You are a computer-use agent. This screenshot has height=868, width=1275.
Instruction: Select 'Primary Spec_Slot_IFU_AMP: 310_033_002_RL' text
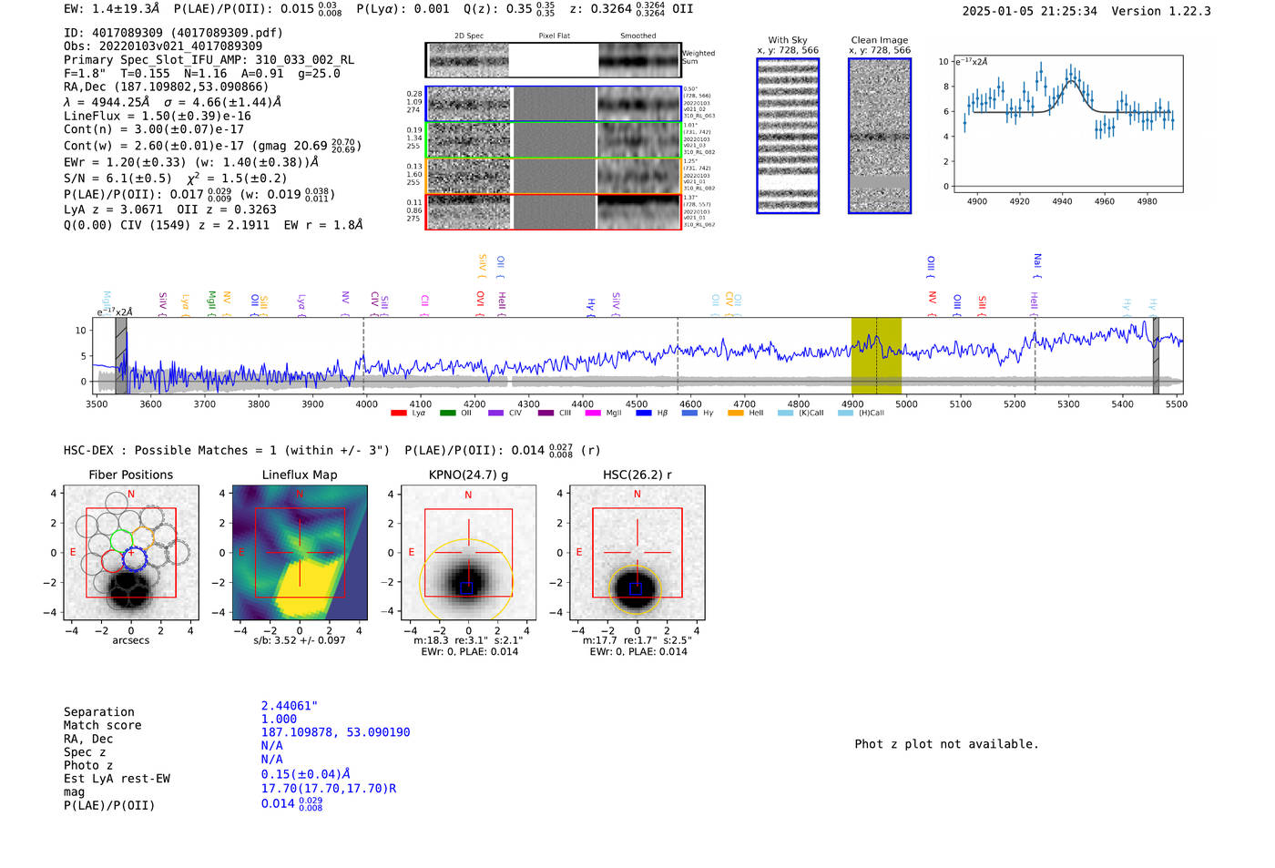[209, 60]
